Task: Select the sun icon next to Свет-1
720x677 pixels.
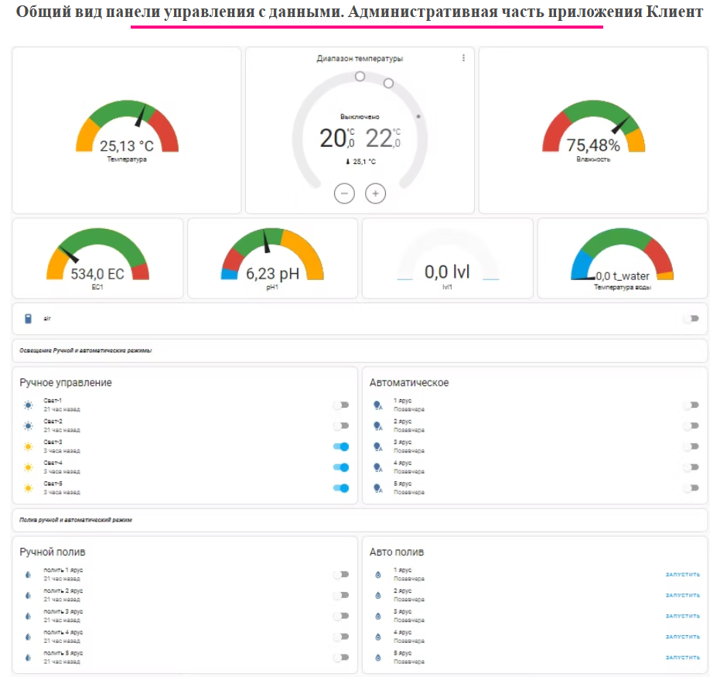Action: [x=28, y=403]
